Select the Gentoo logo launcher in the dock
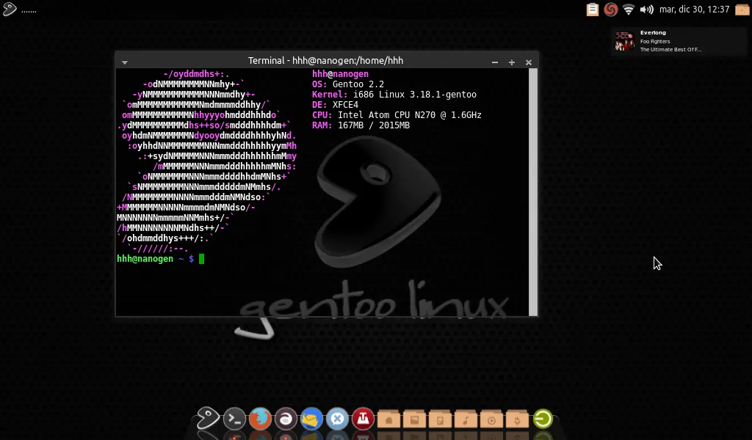The image size is (752, 440). [x=207, y=418]
